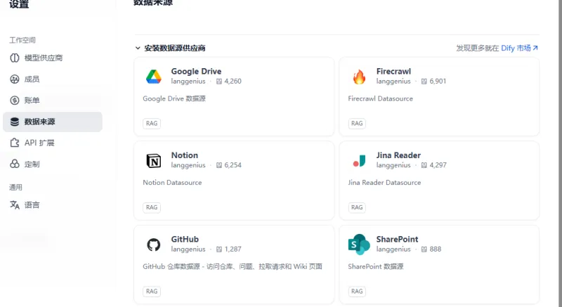This screenshot has width=562, height=307.
Task: Click 'Notion Datasource' description text
Action: click(172, 183)
